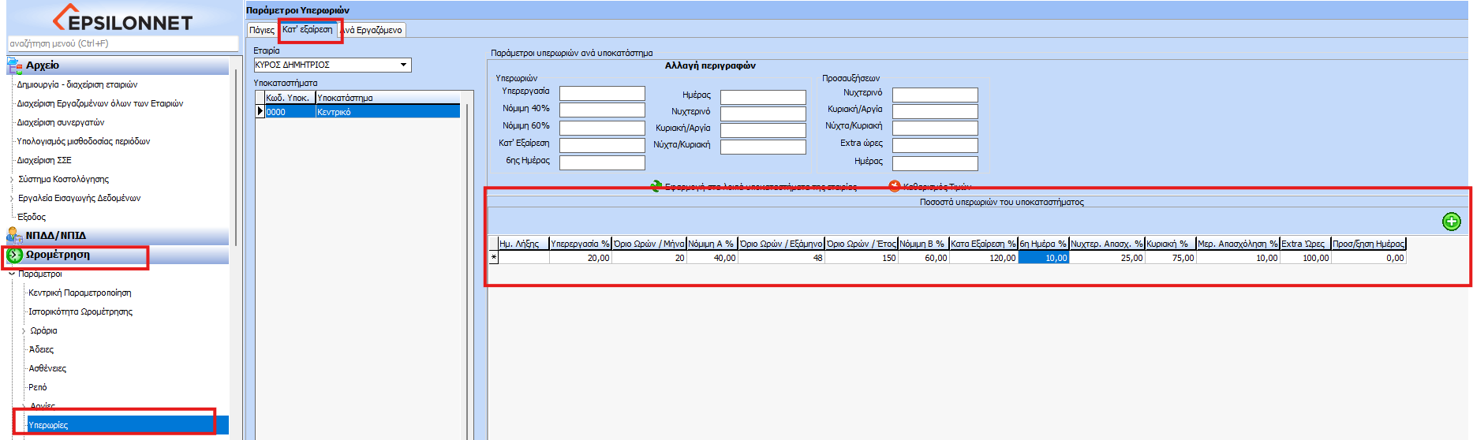Click the Μερ. Απασχόληση % column header
1473x440 pixels.
[x=1237, y=244]
